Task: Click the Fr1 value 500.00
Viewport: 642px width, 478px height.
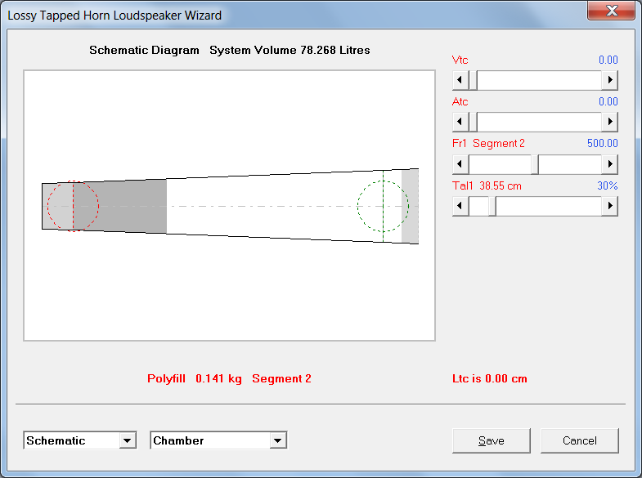Action: 602,144
